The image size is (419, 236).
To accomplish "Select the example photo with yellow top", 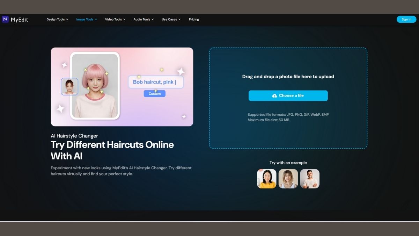I will coord(266,179).
